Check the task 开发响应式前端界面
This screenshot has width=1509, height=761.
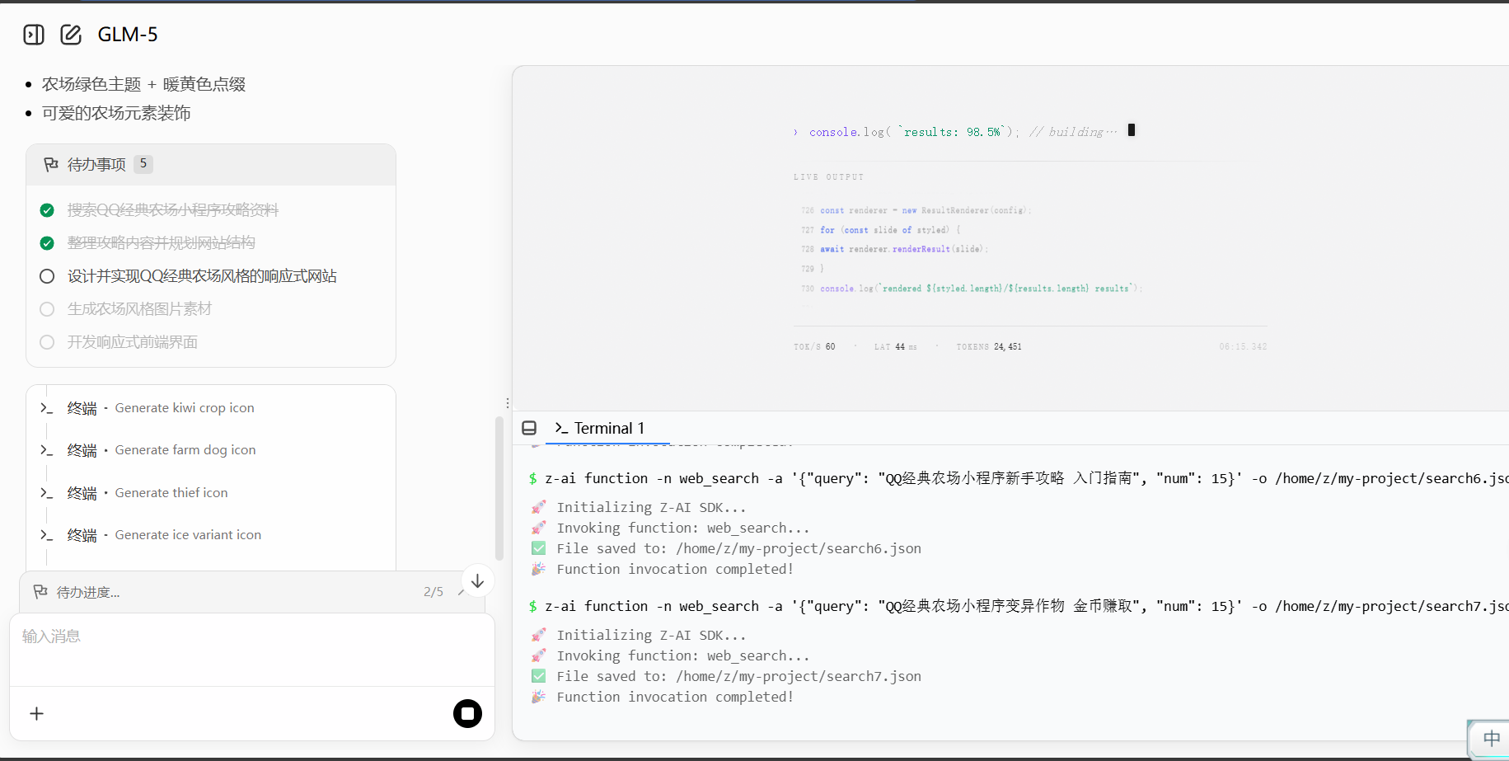(47, 342)
